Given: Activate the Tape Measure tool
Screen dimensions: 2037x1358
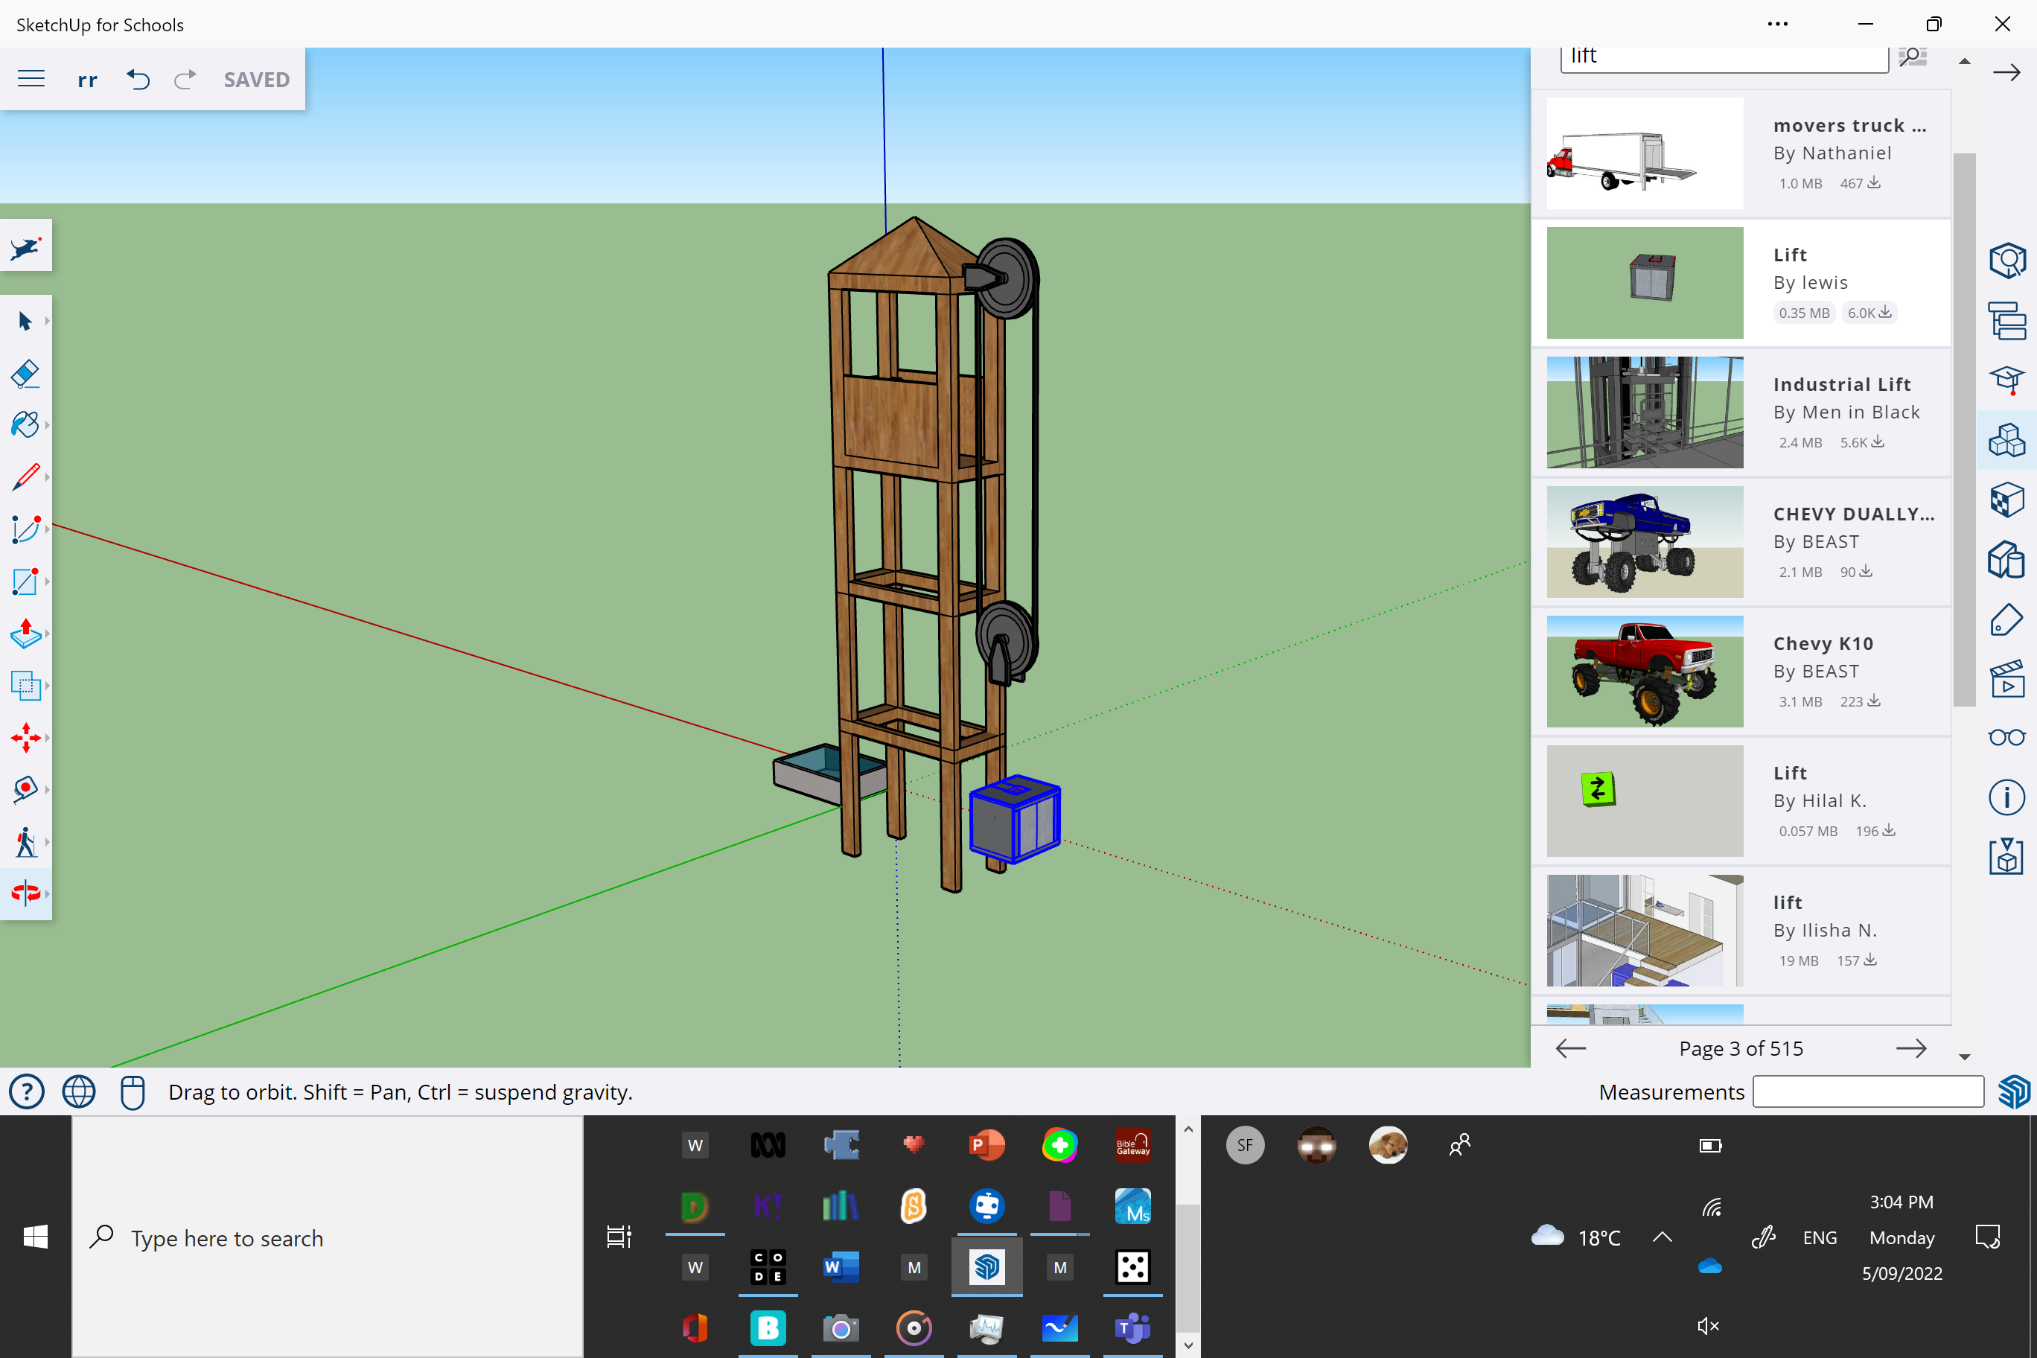Looking at the screenshot, I should click(26, 788).
